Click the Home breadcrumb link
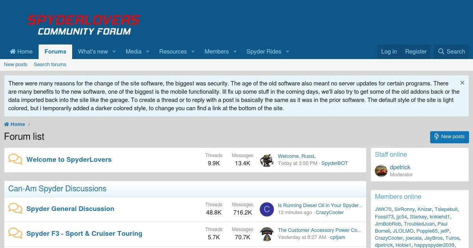Viewport: 473px width, 248px height. [x=15, y=124]
